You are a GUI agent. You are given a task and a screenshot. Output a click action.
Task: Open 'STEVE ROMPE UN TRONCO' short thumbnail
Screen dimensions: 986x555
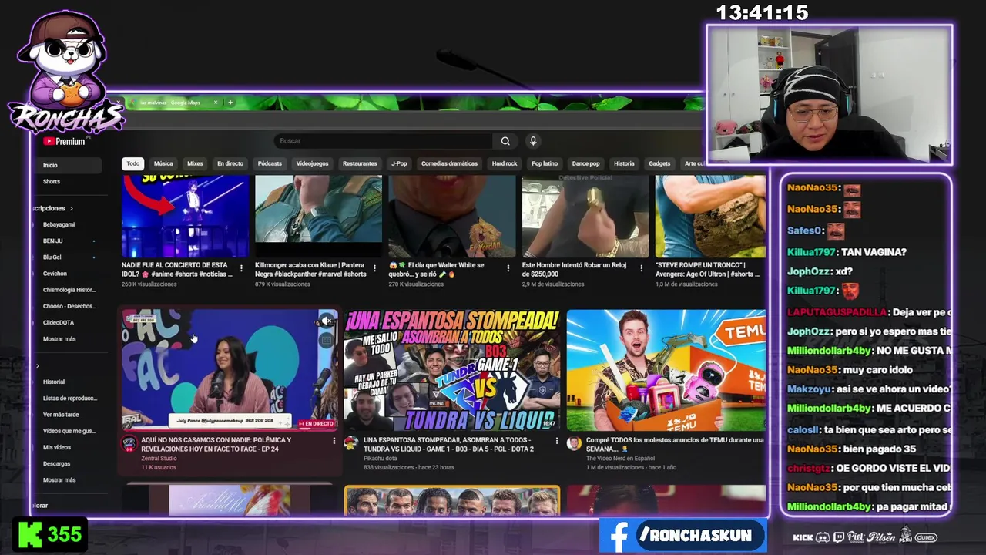coord(710,217)
